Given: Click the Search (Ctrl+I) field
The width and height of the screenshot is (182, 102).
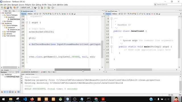Looking at the screenshot, I should [x=168, y=5].
